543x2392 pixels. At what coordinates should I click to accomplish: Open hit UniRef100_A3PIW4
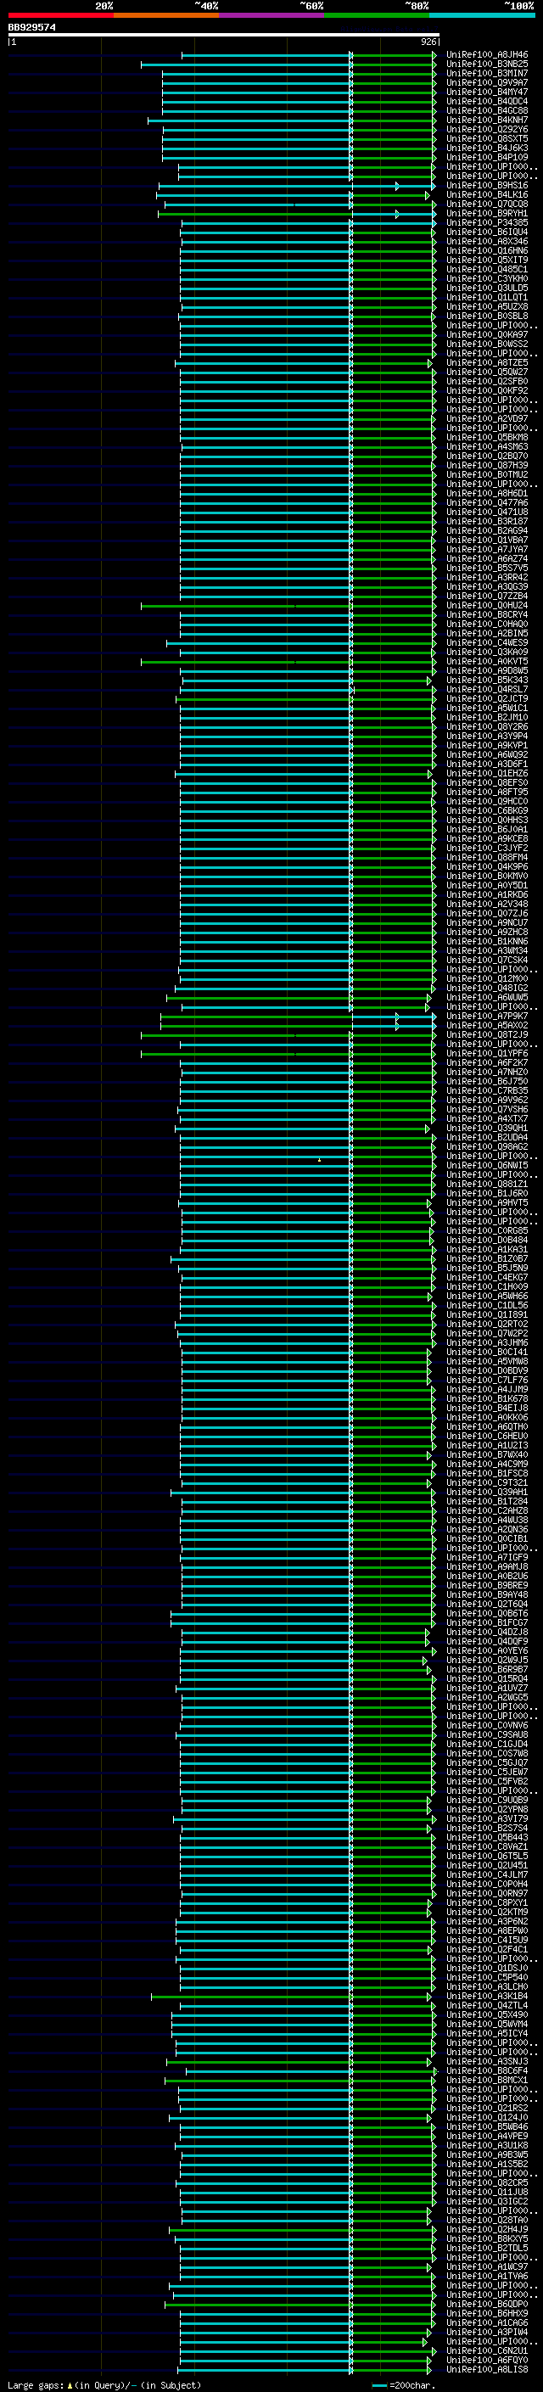point(487,2332)
